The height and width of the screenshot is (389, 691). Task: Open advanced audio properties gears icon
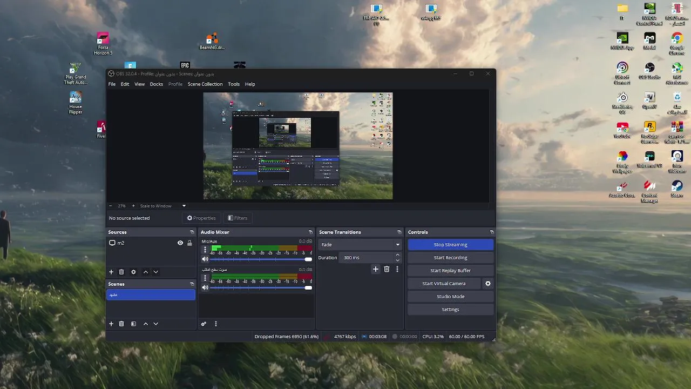pyautogui.click(x=204, y=324)
